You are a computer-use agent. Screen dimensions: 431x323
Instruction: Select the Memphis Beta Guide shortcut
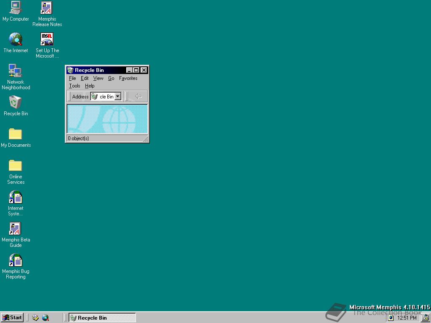[16, 235]
